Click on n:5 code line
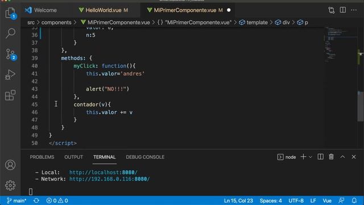The height and width of the screenshot is (205, 364). [90, 35]
